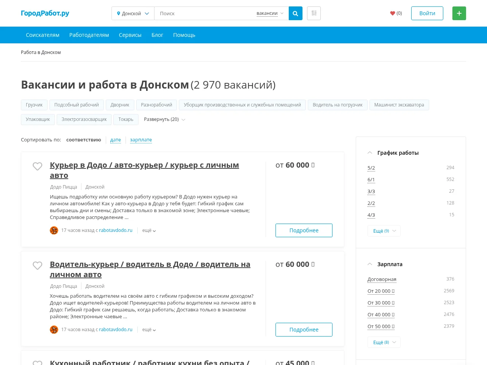The image size is (487, 365).
Task: Sort vacancies by дате
Action: coord(116,140)
